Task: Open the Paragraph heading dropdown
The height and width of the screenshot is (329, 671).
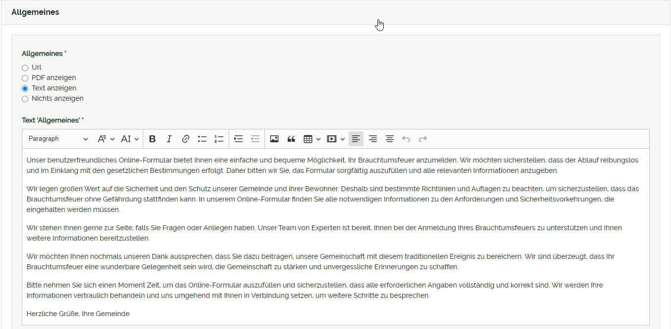Action: (x=58, y=139)
